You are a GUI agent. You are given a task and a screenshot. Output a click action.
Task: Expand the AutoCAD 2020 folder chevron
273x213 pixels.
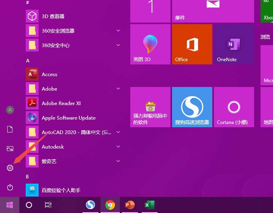pos(118,132)
